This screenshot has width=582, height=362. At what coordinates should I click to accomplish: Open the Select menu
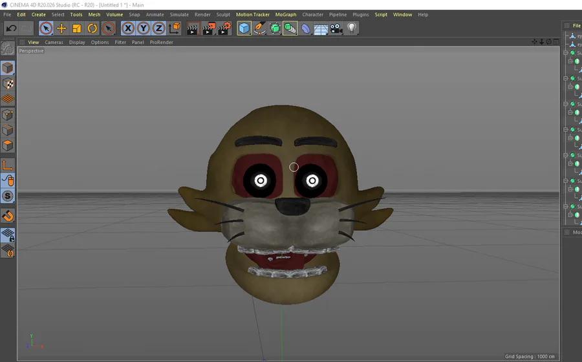pos(58,14)
